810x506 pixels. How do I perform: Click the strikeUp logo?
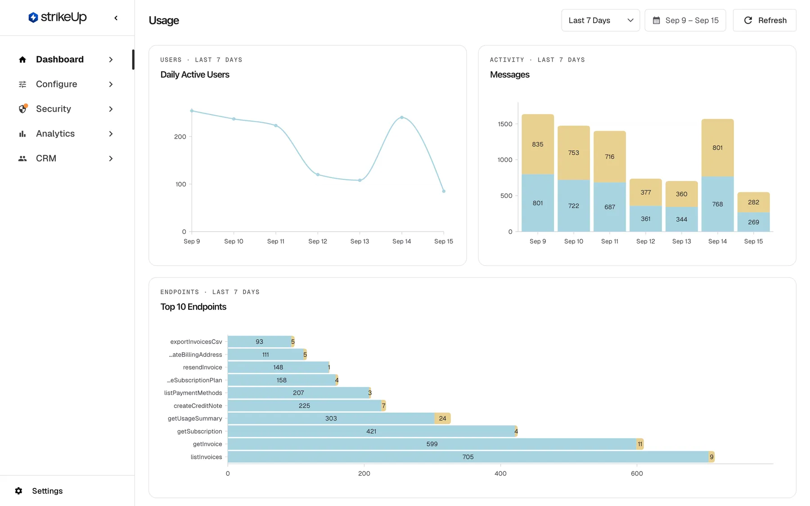pos(57,18)
